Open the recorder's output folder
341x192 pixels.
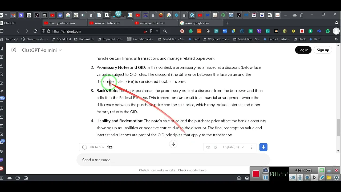tap(329, 178)
